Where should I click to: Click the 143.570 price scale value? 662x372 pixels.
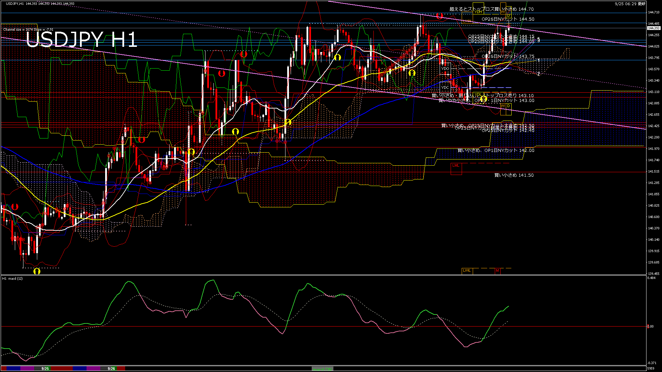tap(654, 69)
